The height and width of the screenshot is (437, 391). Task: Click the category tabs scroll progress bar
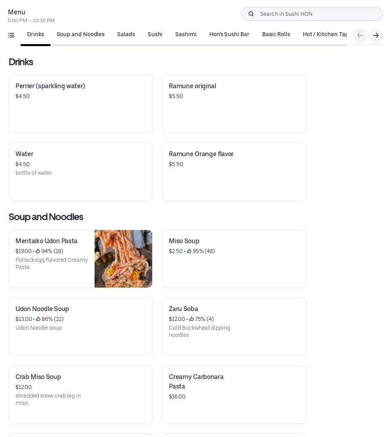point(199,45)
